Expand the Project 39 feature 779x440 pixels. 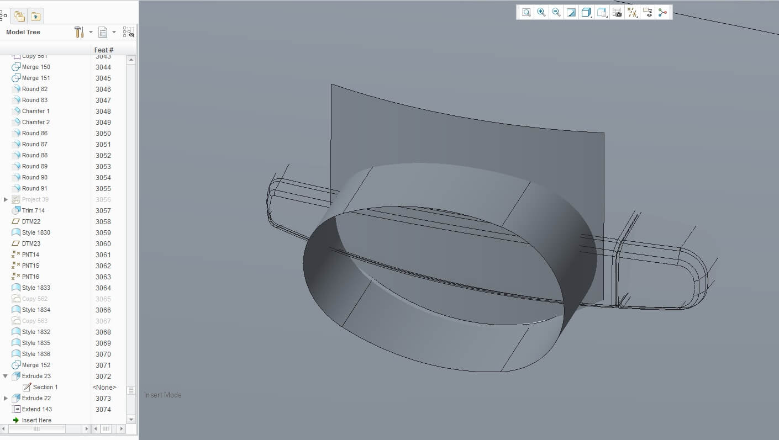(x=6, y=199)
